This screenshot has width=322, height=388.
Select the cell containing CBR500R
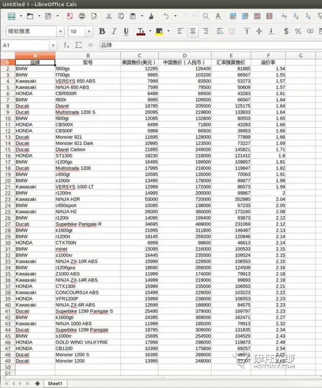[88, 94]
